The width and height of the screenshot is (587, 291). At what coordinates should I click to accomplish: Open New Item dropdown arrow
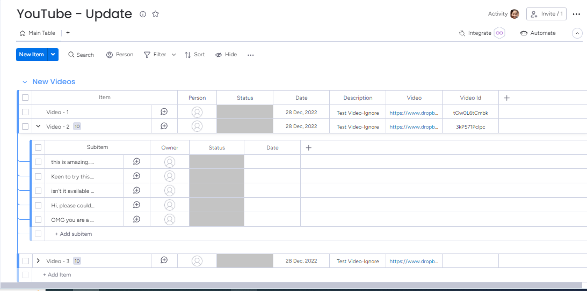(x=53, y=55)
